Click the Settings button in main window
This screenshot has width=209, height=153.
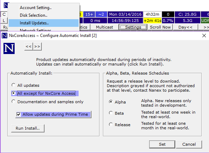click(x=133, y=27)
